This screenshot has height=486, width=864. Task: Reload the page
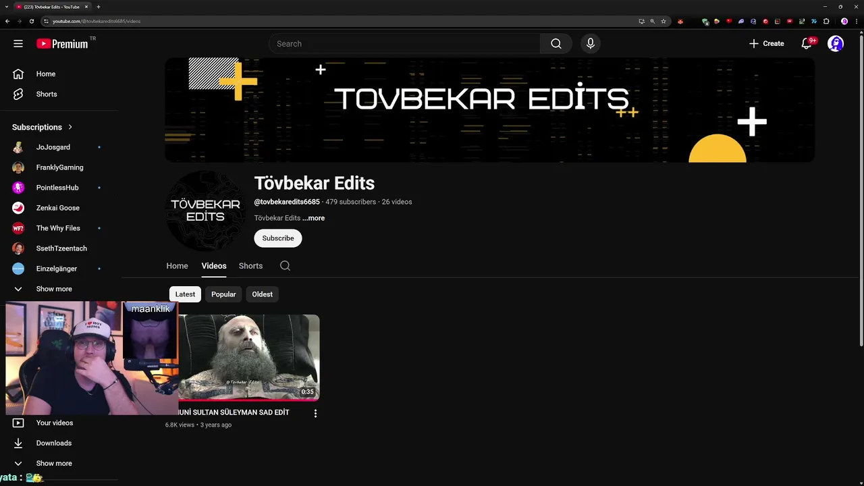coord(31,21)
